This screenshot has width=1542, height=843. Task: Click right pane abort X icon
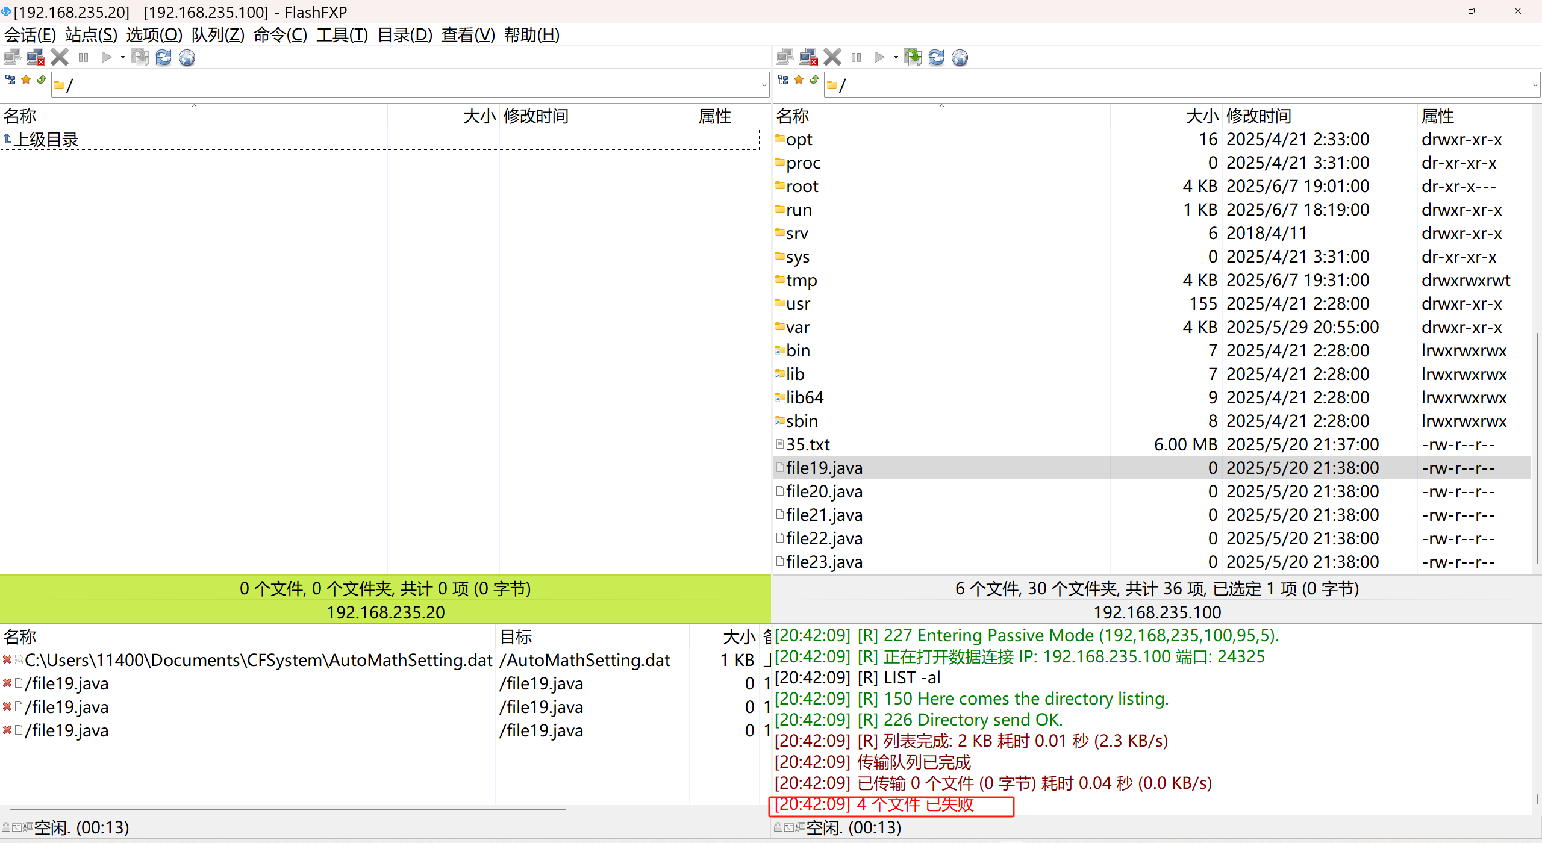pyautogui.click(x=832, y=58)
